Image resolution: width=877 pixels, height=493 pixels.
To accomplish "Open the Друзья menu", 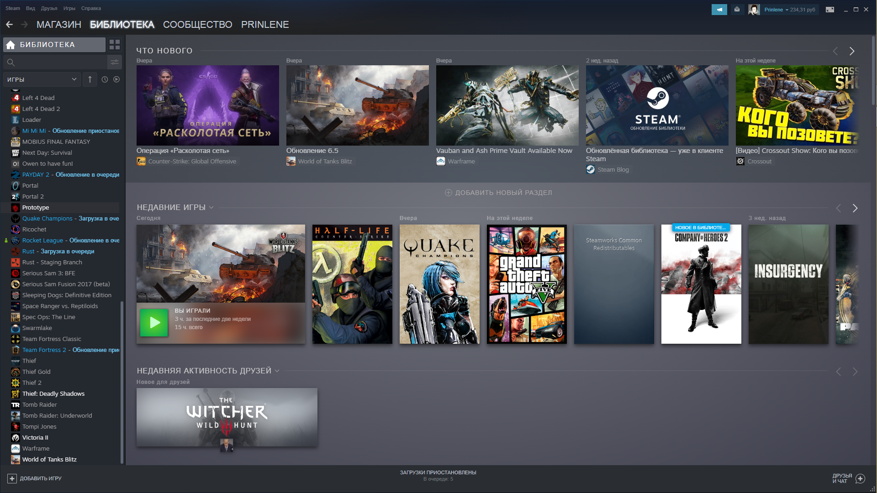I will pos(49,8).
